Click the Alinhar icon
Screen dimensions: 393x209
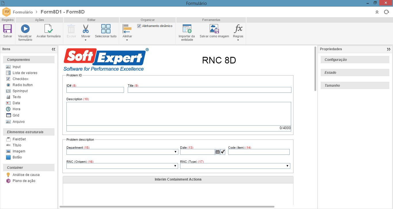[127, 29]
